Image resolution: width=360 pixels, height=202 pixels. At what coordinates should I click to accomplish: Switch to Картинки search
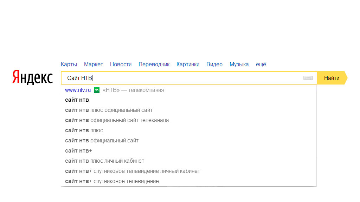click(188, 65)
